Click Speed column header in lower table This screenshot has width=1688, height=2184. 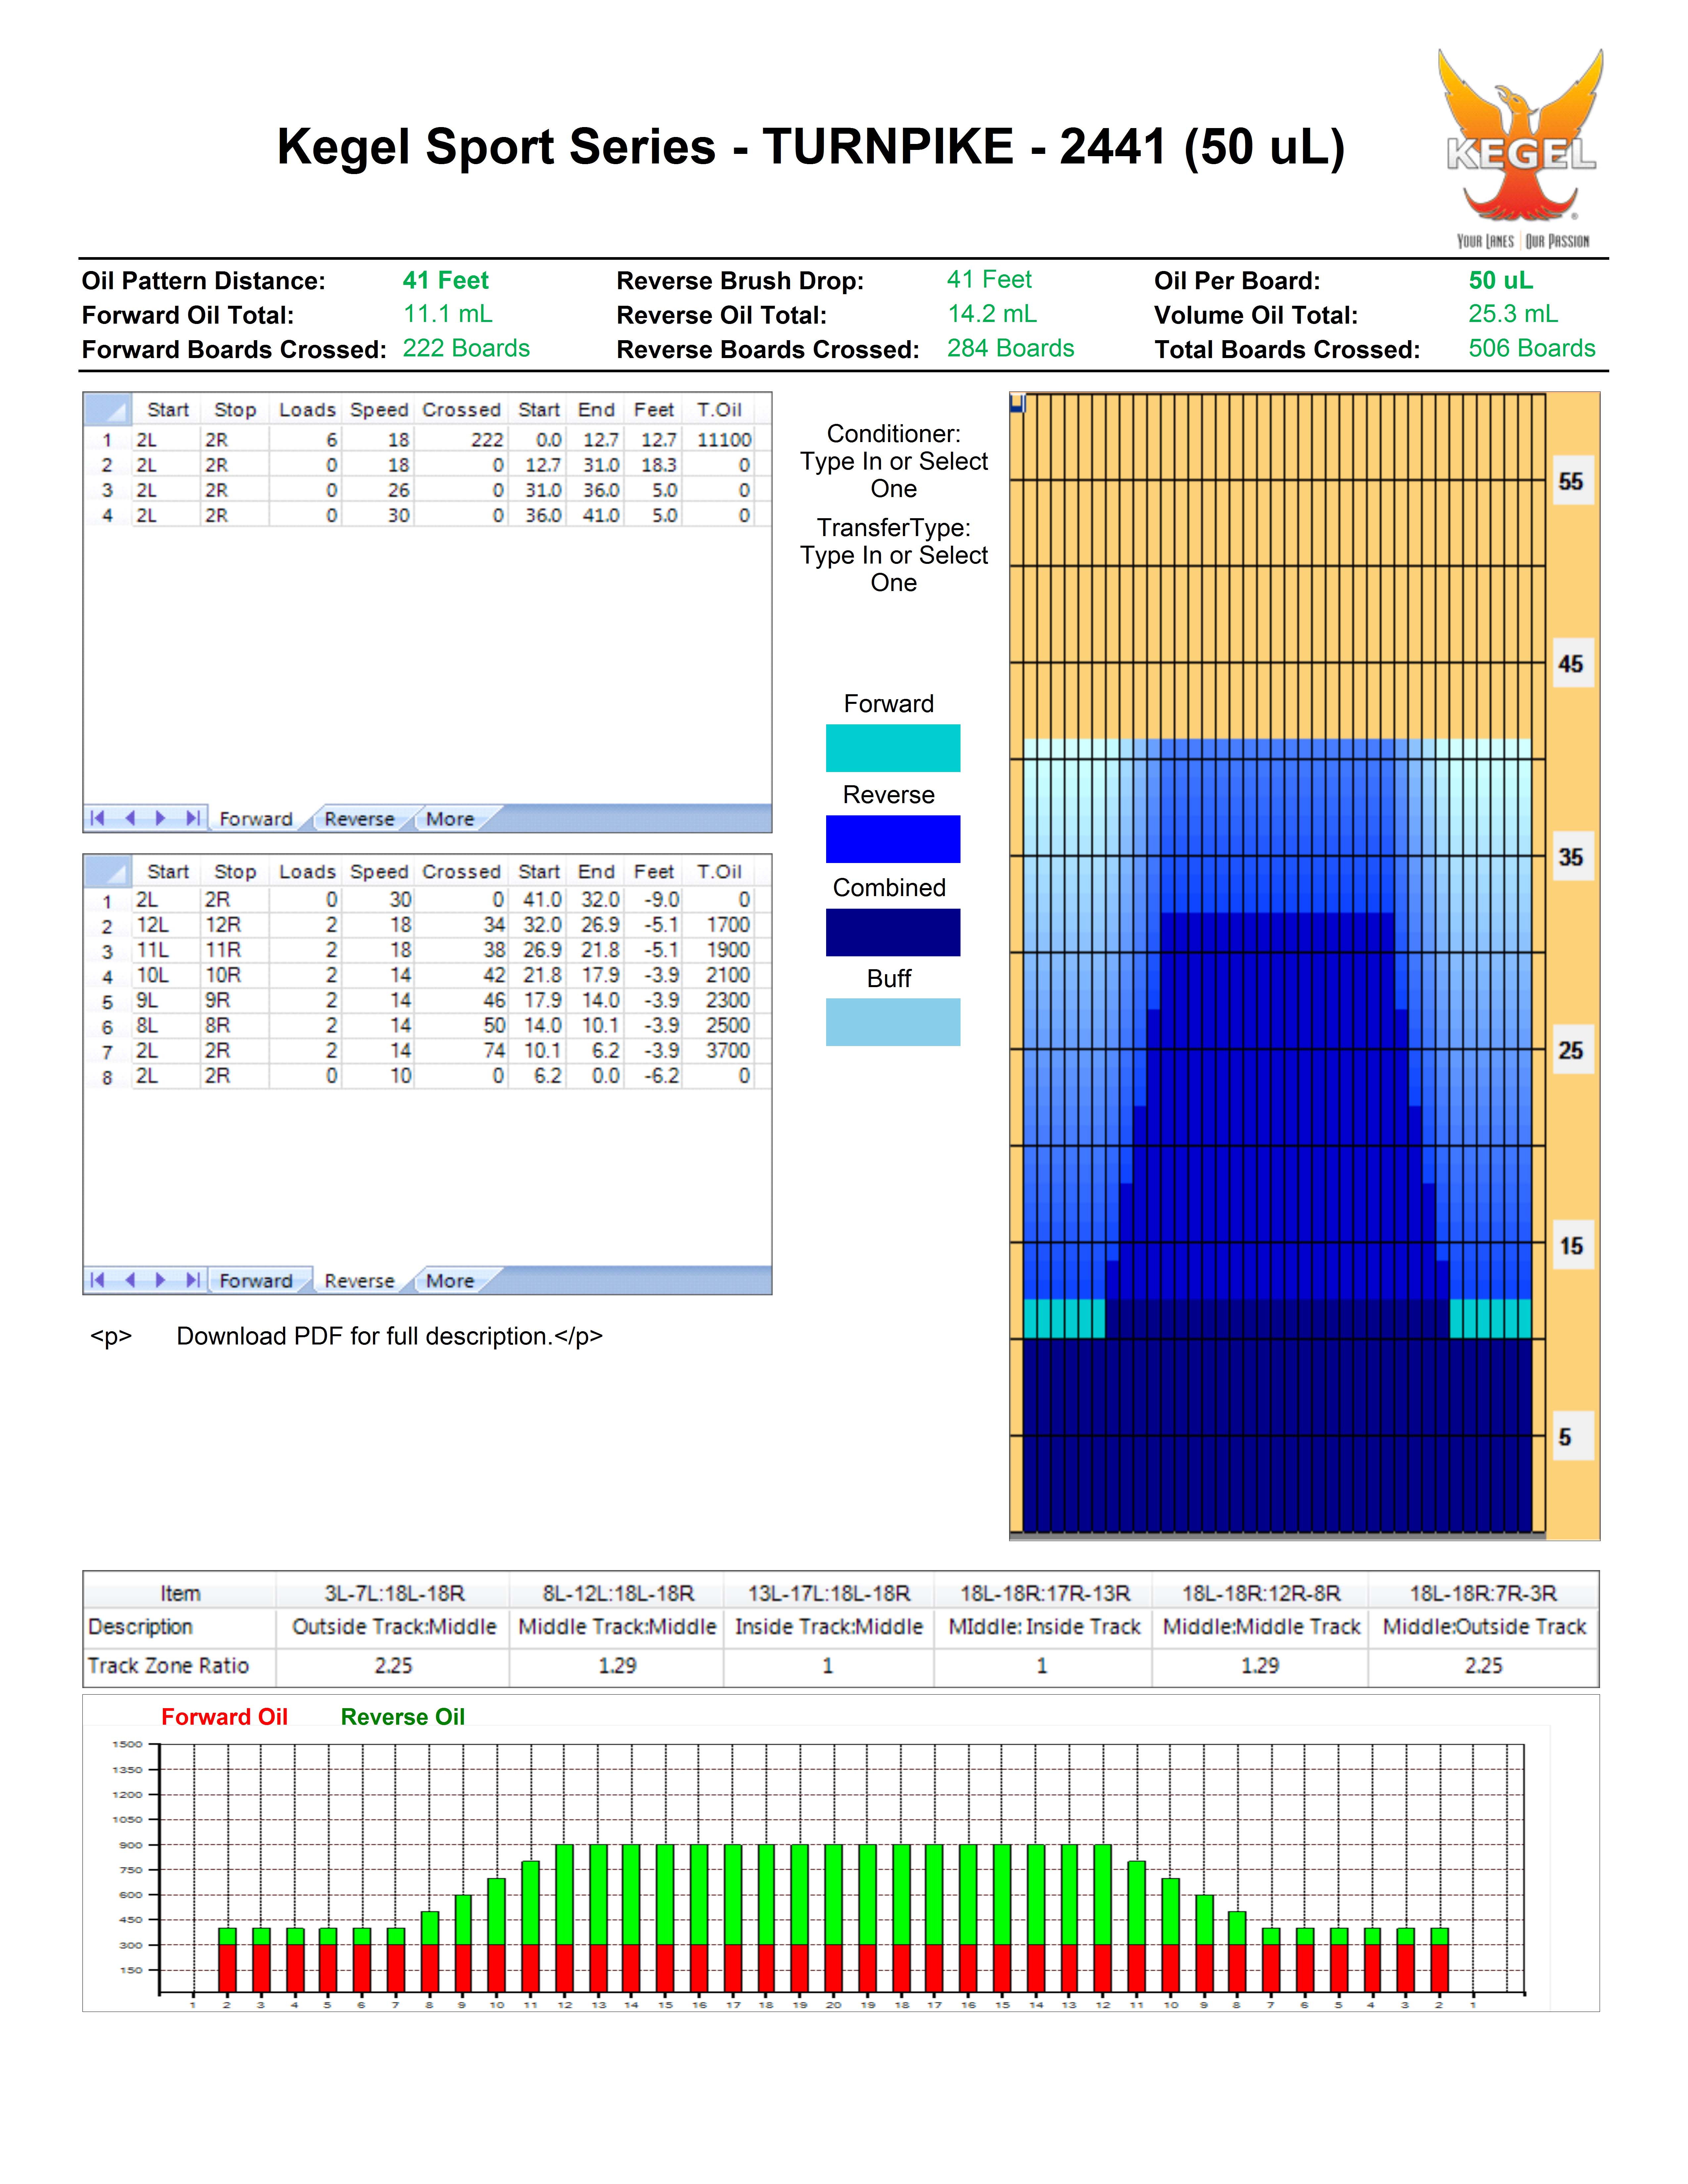(379, 872)
